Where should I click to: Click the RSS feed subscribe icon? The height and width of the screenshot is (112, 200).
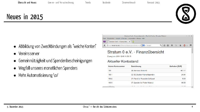pyautogui.click(x=176, y=45)
